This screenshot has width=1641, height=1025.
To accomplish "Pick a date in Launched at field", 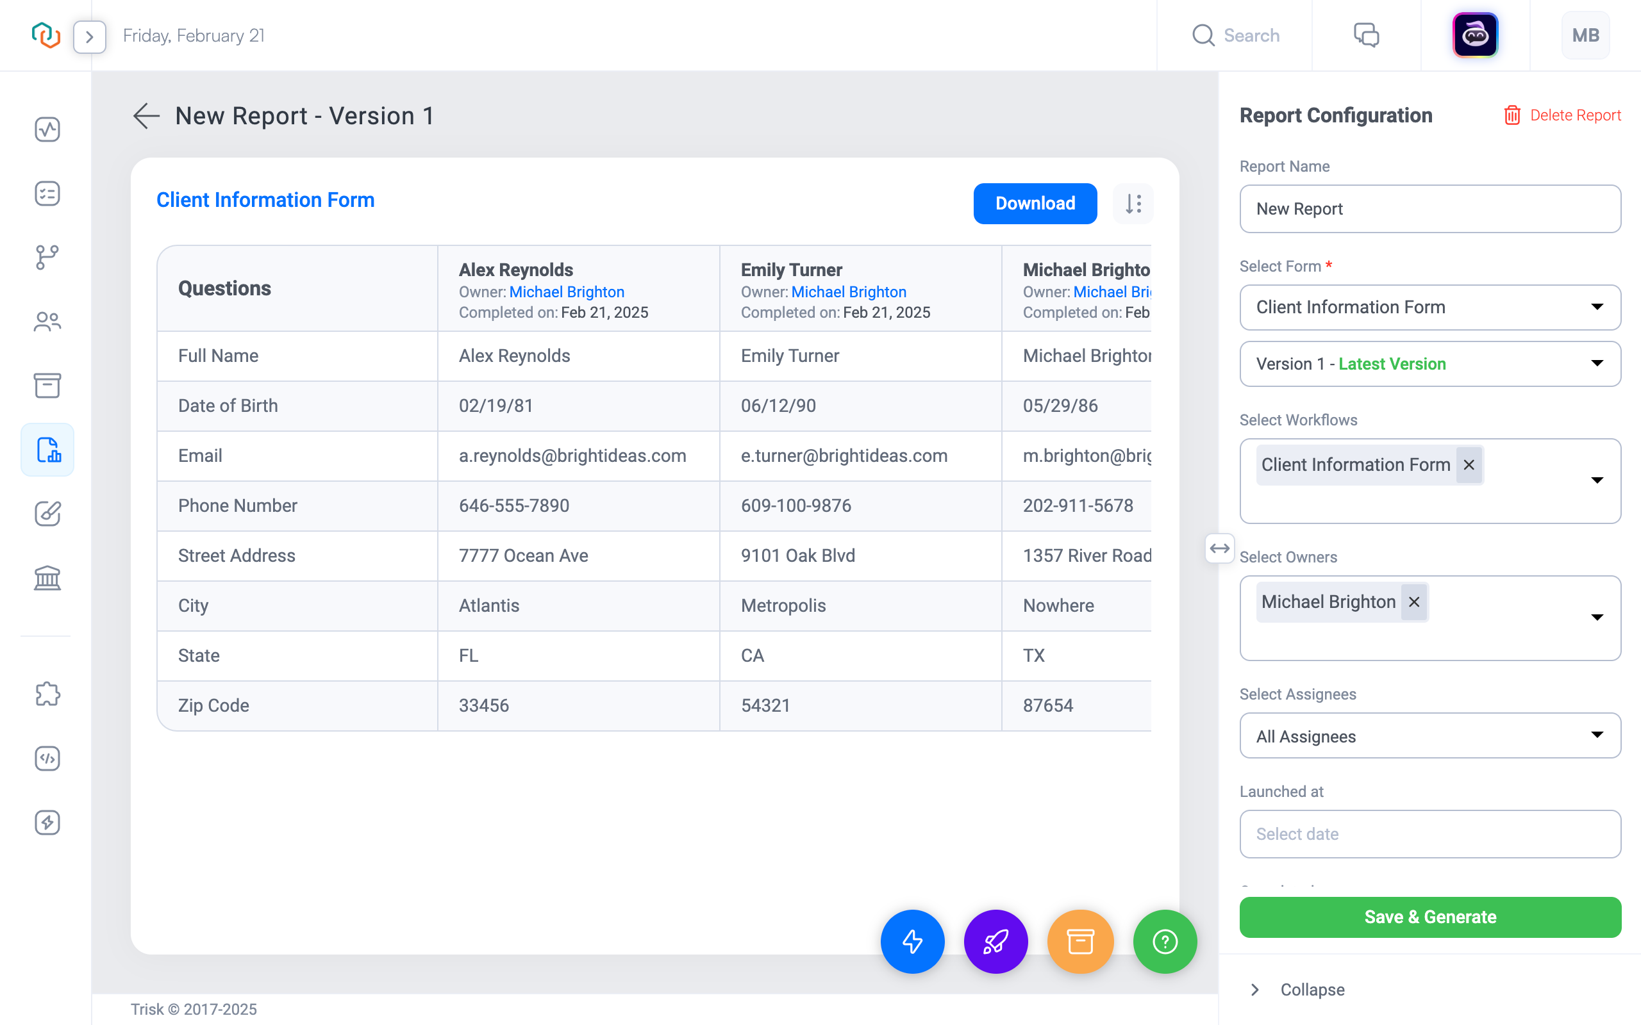I will 1430,834.
